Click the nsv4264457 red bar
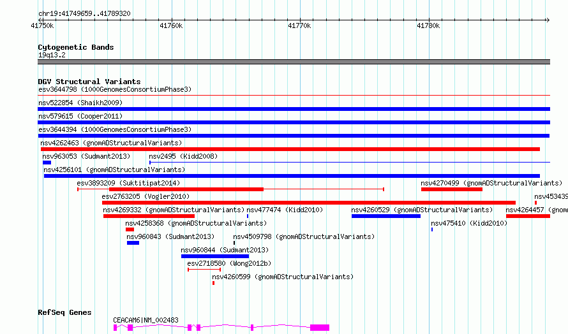 [528, 216]
